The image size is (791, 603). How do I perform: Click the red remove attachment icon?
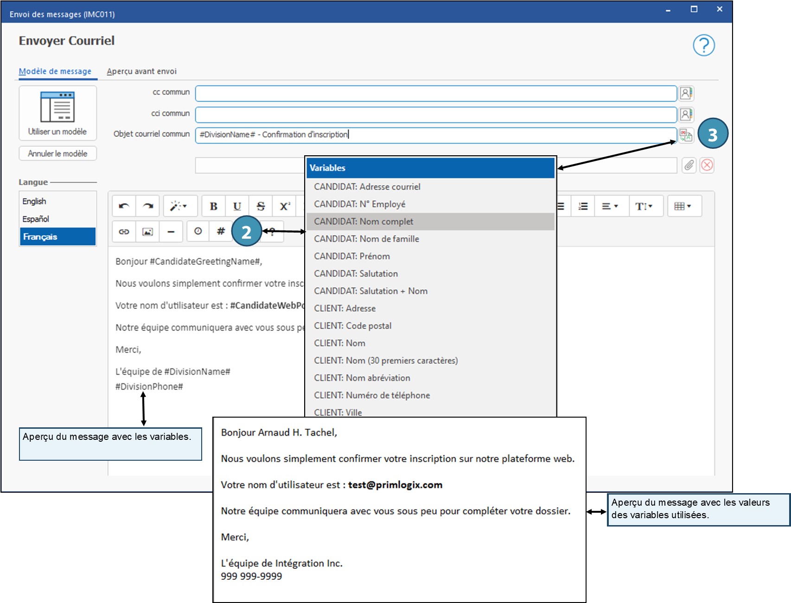point(707,165)
